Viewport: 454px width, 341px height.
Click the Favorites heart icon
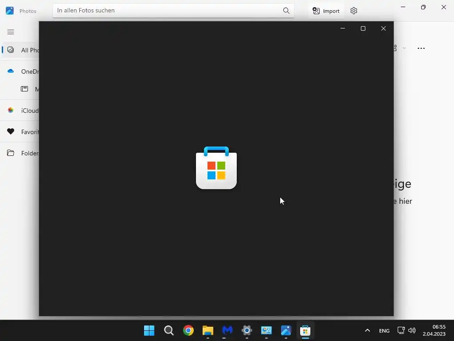(x=11, y=131)
